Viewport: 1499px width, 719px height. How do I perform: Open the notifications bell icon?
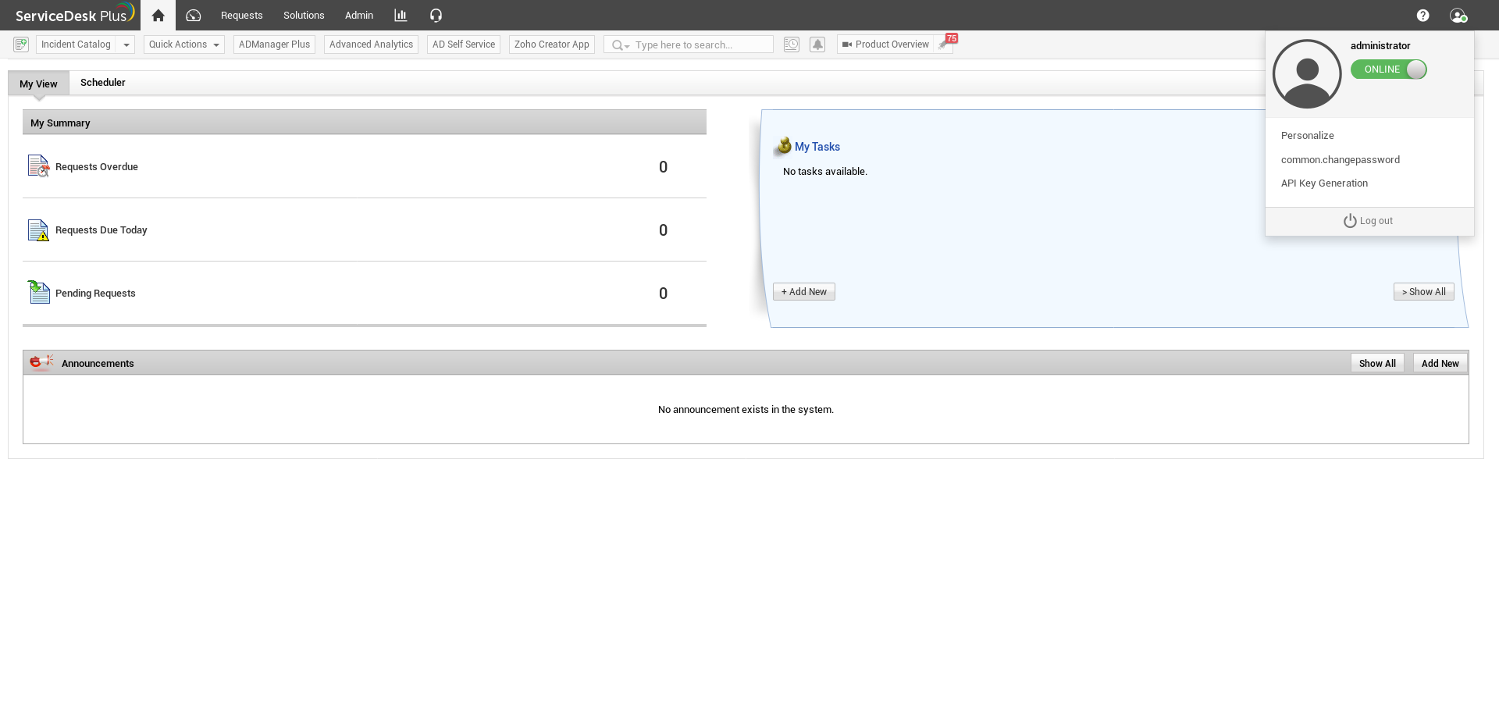(817, 44)
